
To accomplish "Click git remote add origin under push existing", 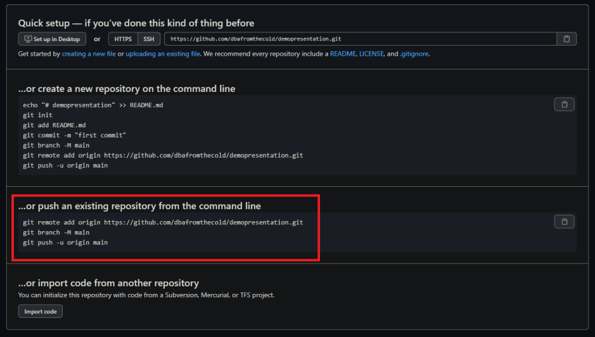I will tap(163, 222).
